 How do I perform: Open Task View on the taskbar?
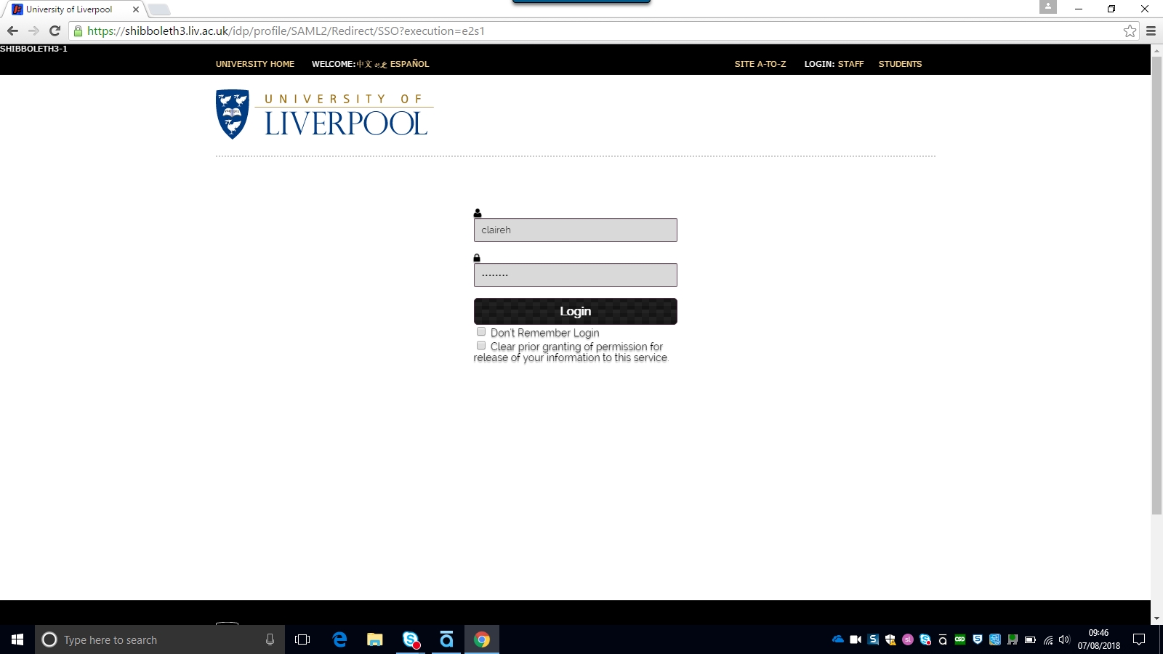click(x=302, y=639)
